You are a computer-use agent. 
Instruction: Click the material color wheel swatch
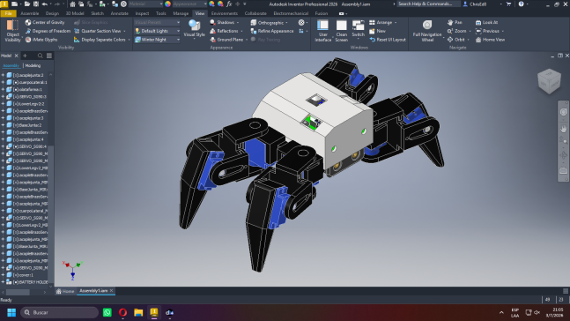(167, 4)
